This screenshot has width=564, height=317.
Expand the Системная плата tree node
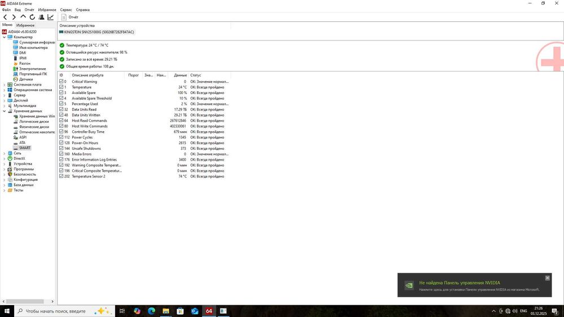5,84
